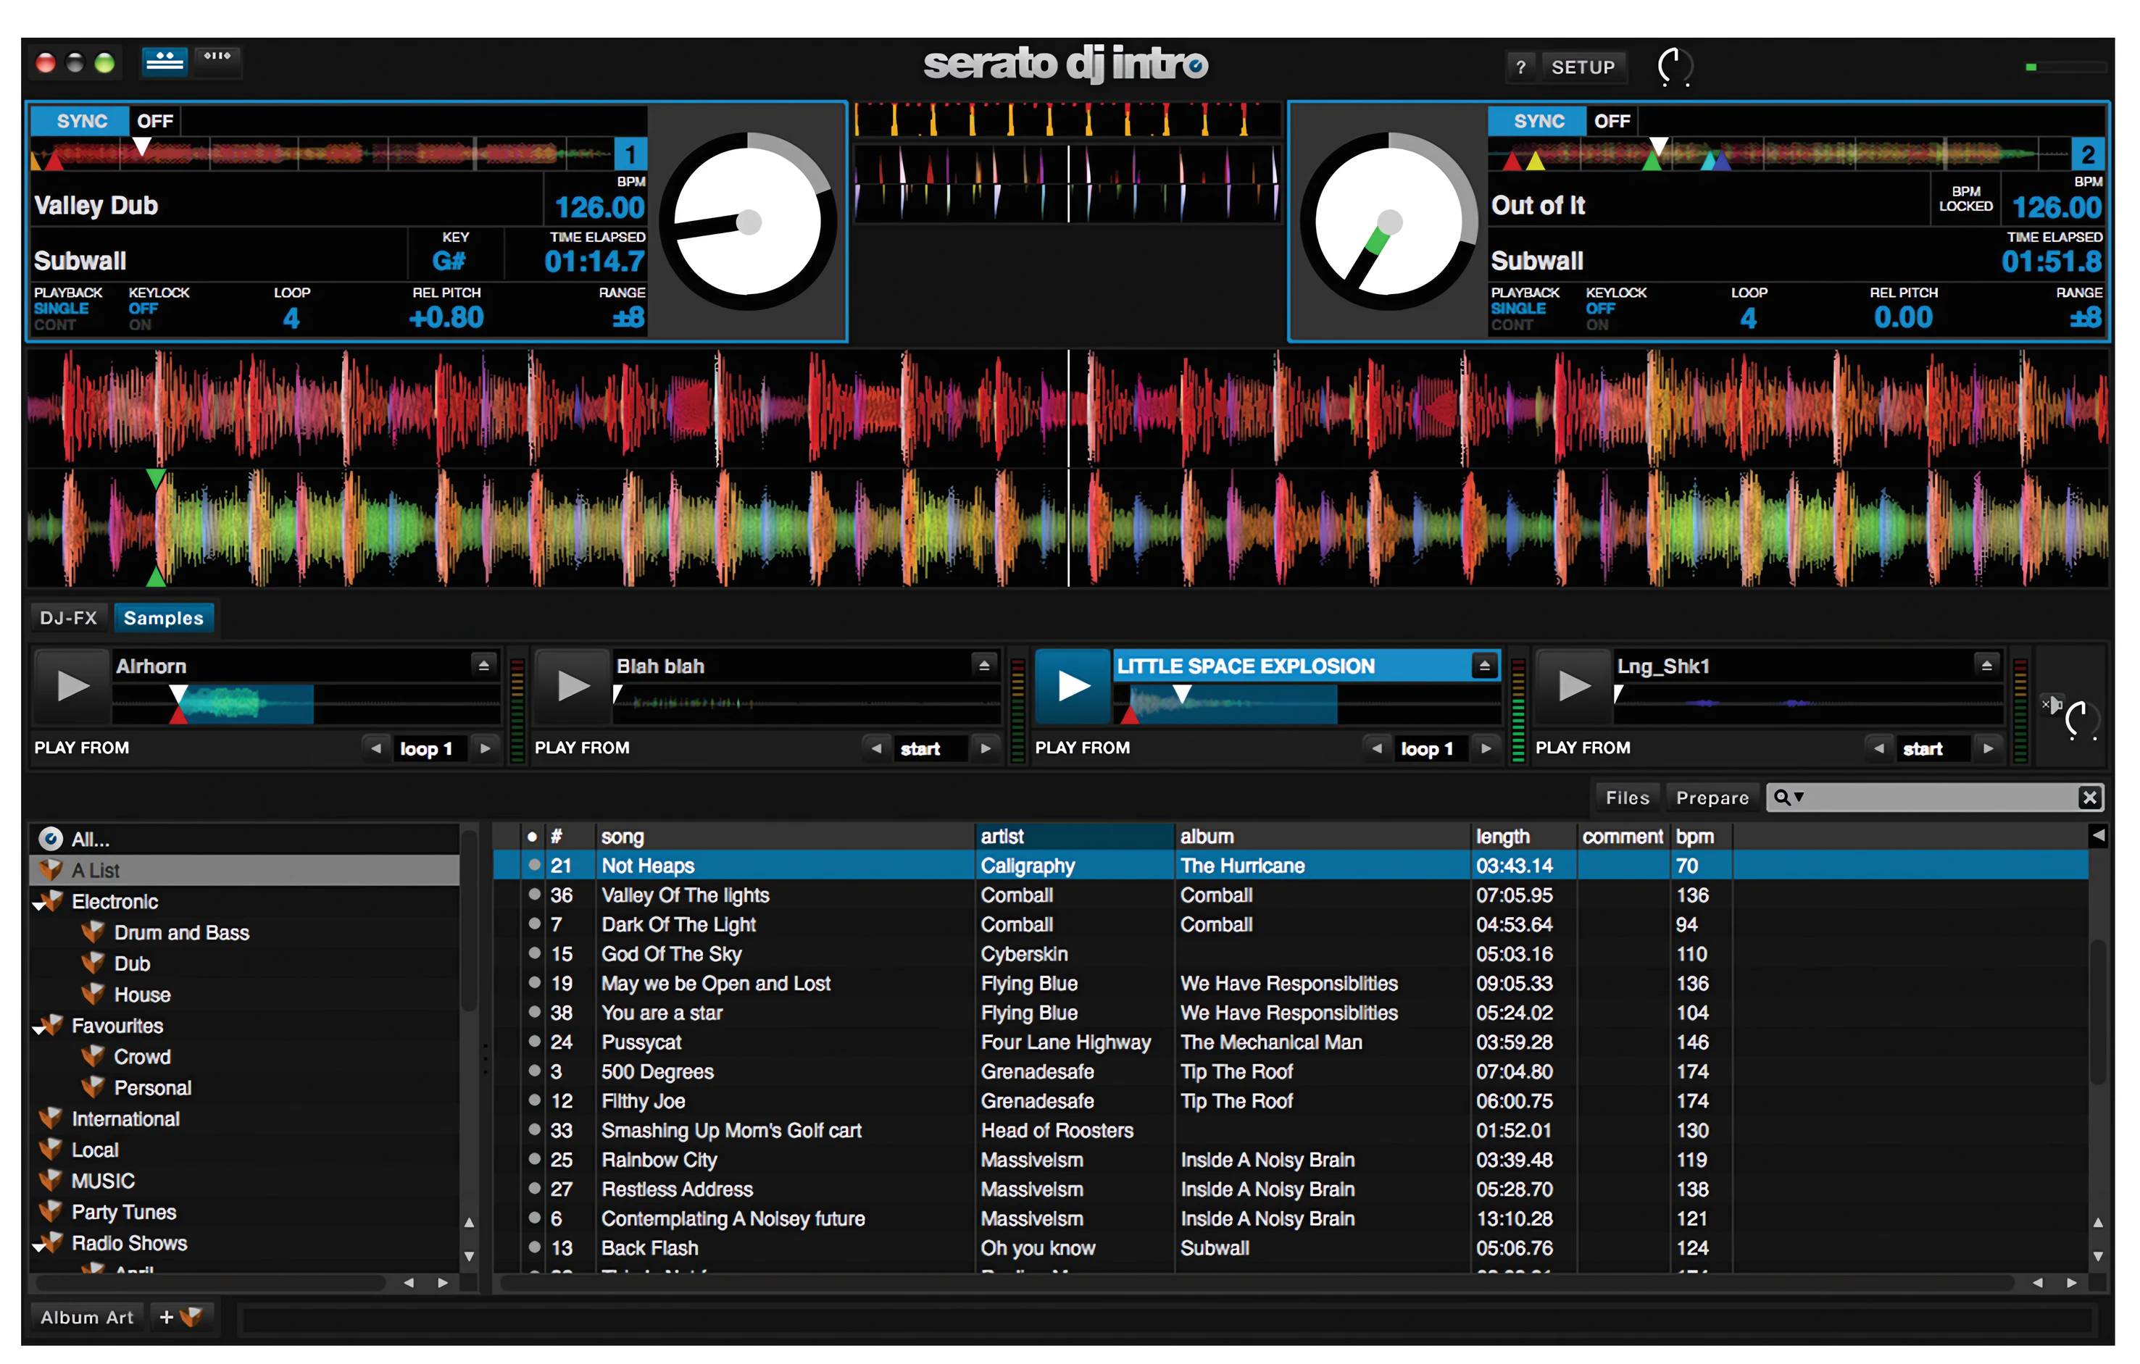Image resolution: width=2140 pixels, height=1364 pixels.
Task: Collapse library columns with left arrow
Action: pos(2098,835)
